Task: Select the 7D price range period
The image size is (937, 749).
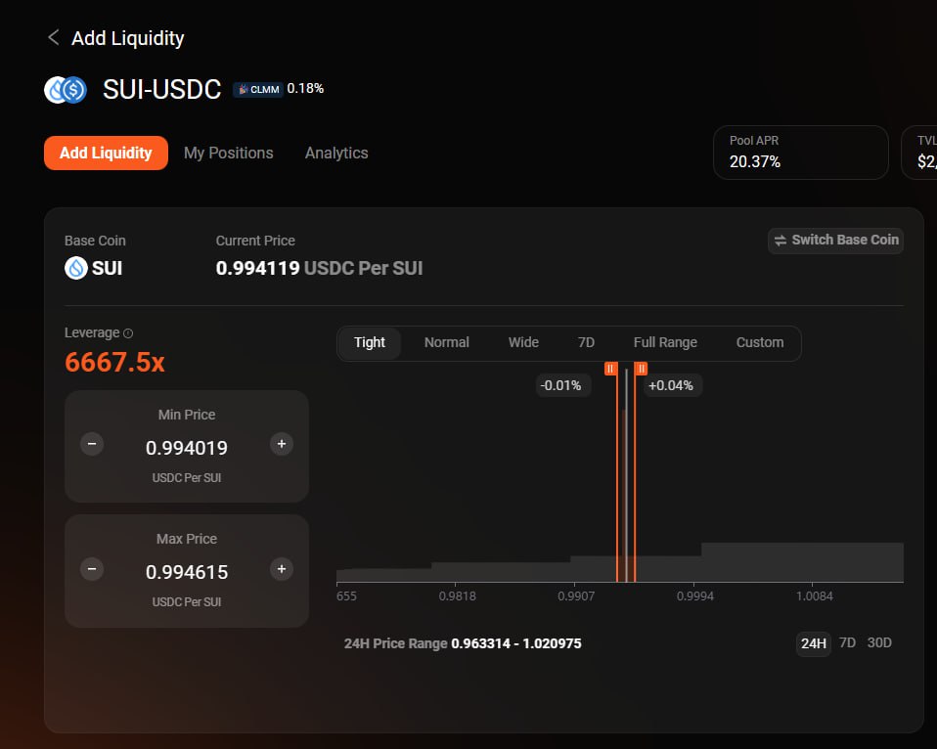Action: tap(847, 642)
